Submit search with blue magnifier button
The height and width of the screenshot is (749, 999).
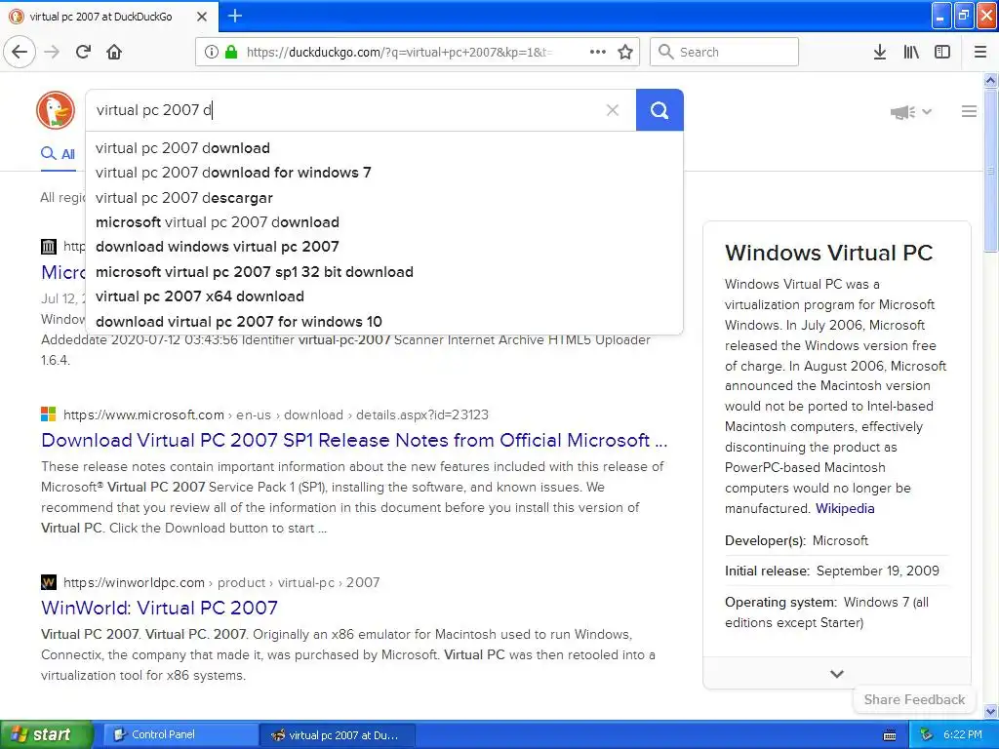(659, 110)
